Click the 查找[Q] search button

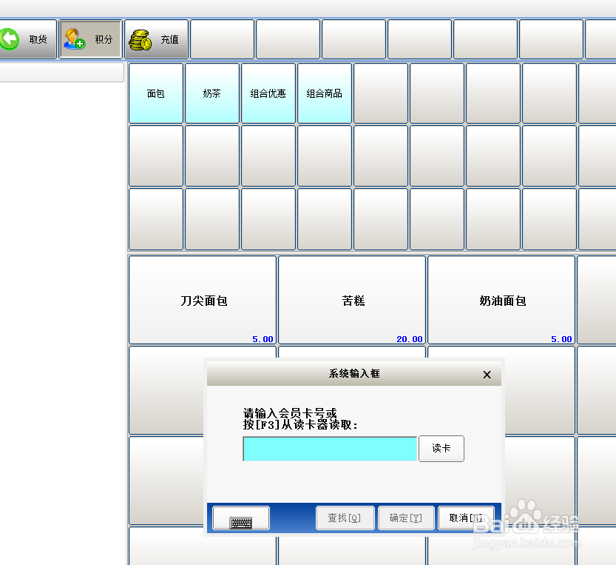345,518
